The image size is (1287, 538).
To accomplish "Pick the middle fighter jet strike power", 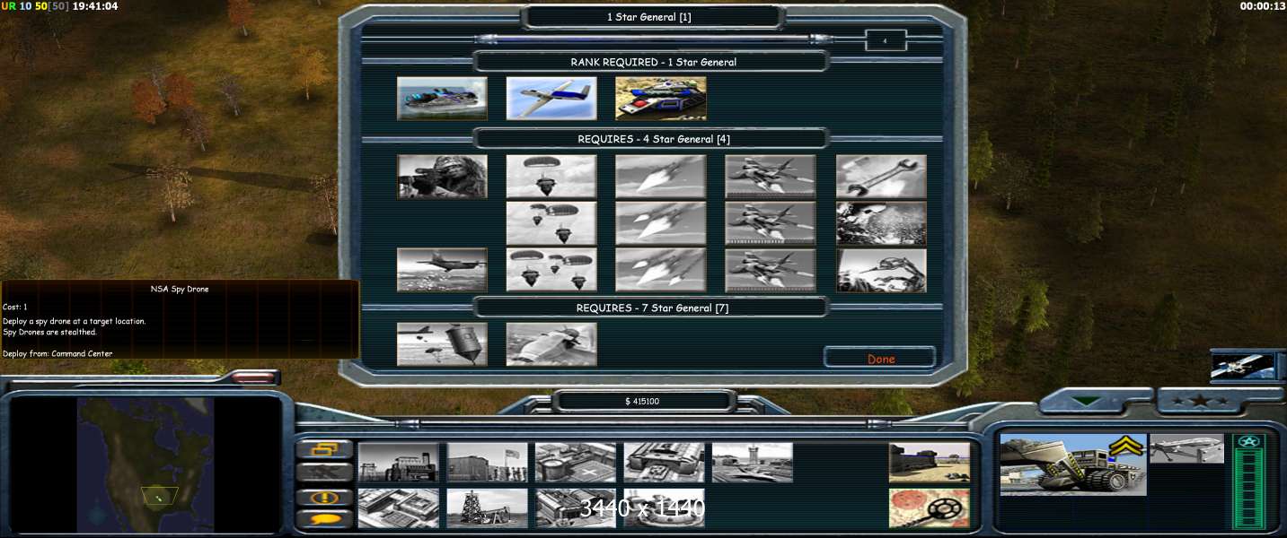I will tap(771, 223).
